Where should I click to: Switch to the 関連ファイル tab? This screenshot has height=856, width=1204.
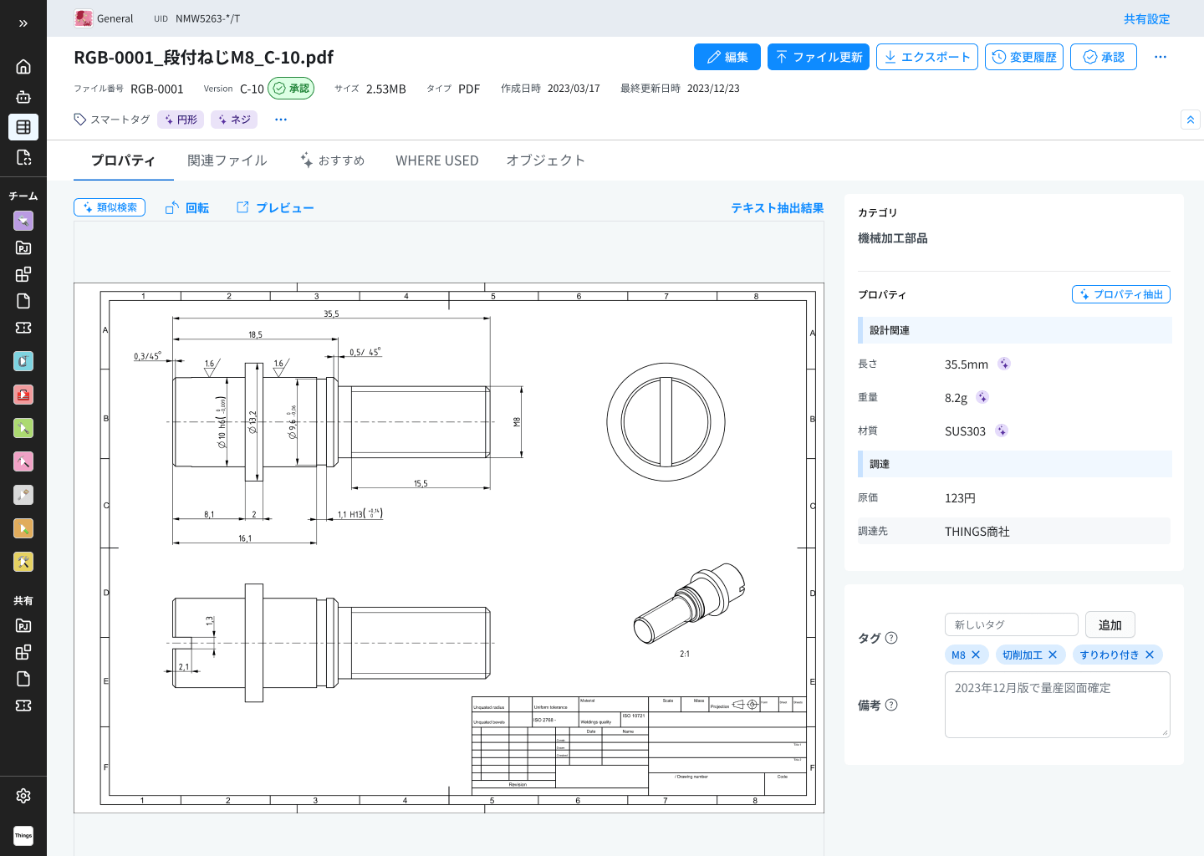[227, 160]
